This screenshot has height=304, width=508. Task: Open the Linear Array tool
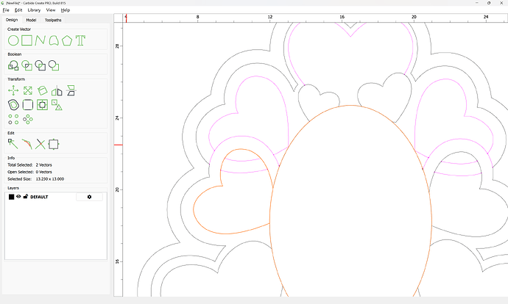pos(13,119)
